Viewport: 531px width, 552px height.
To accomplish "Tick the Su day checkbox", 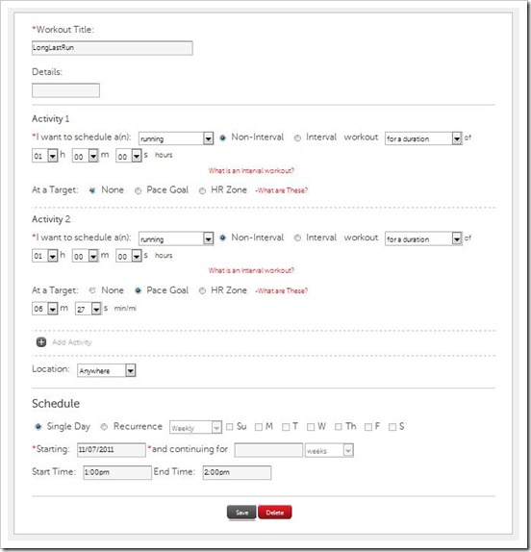I will pyautogui.click(x=230, y=427).
